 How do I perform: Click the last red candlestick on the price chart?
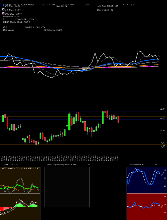[118, 119]
